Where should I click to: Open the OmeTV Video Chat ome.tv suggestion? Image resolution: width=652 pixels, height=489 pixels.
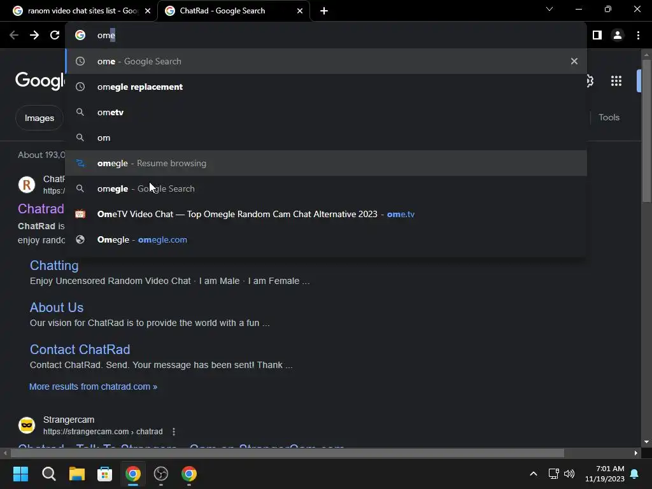[x=326, y=214]
